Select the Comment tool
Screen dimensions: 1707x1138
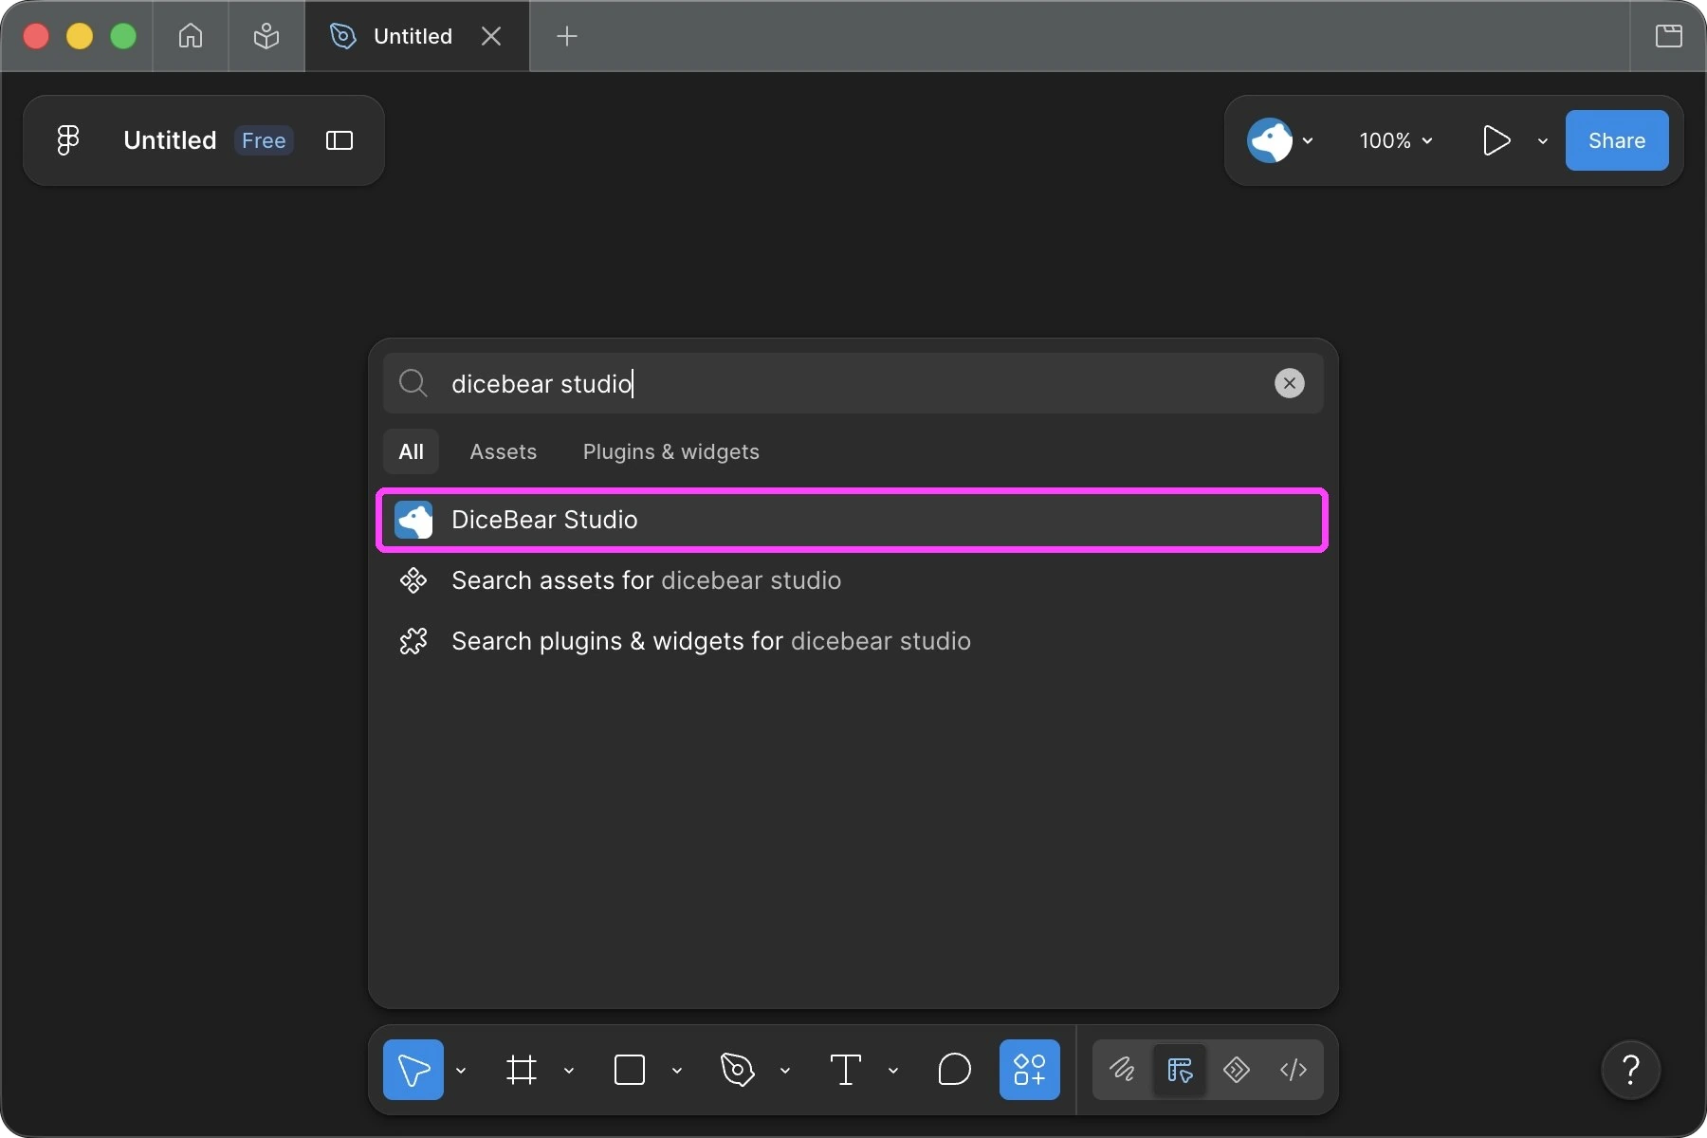[x=954, y=1070]
